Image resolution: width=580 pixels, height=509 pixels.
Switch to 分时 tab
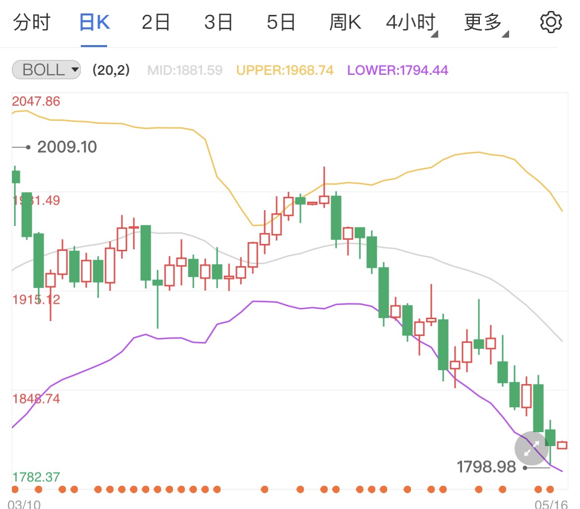[x=32, y=23]
